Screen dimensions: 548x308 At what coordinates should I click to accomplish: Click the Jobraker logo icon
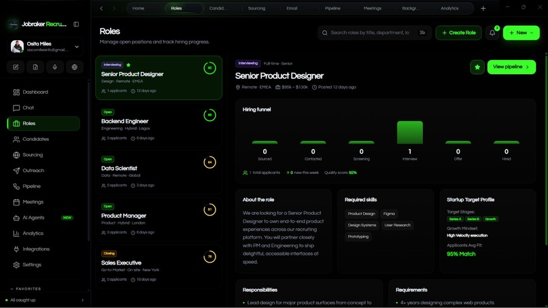(14, 24)
